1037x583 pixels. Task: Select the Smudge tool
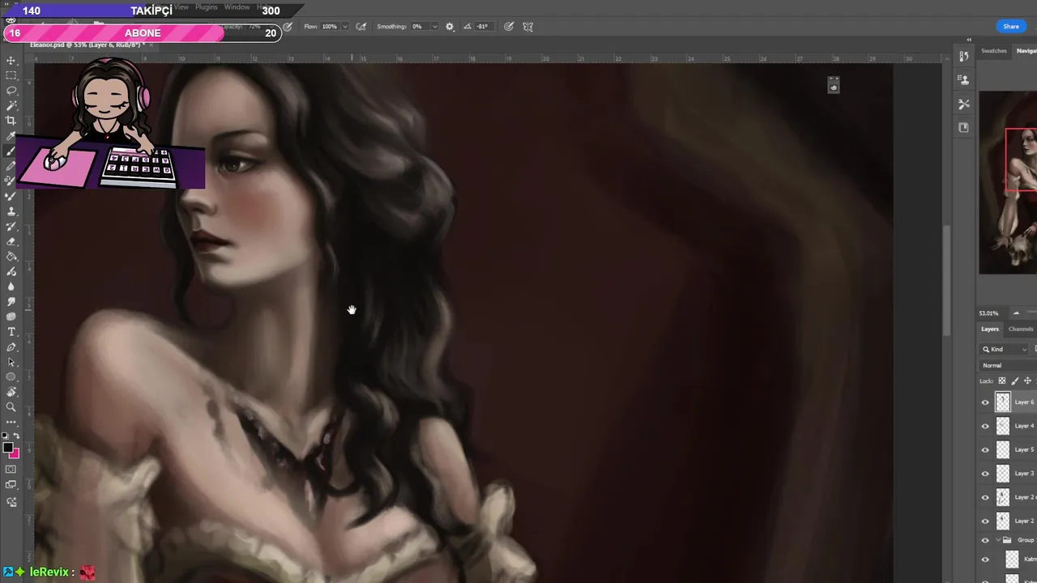[x=11, y=302]
